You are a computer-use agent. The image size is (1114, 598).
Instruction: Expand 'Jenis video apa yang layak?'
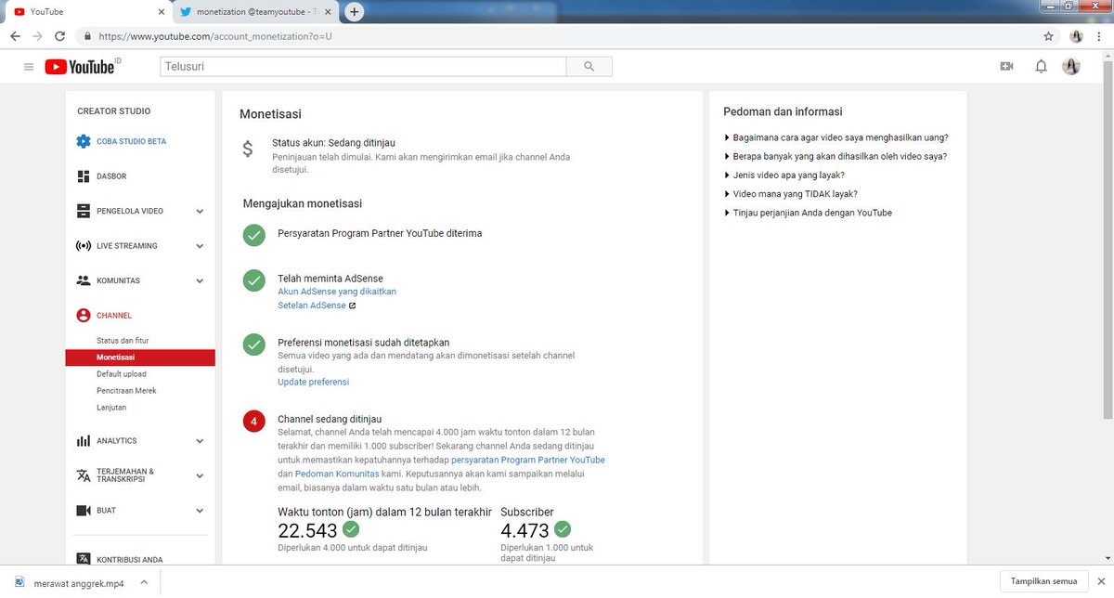pos(784,175)
